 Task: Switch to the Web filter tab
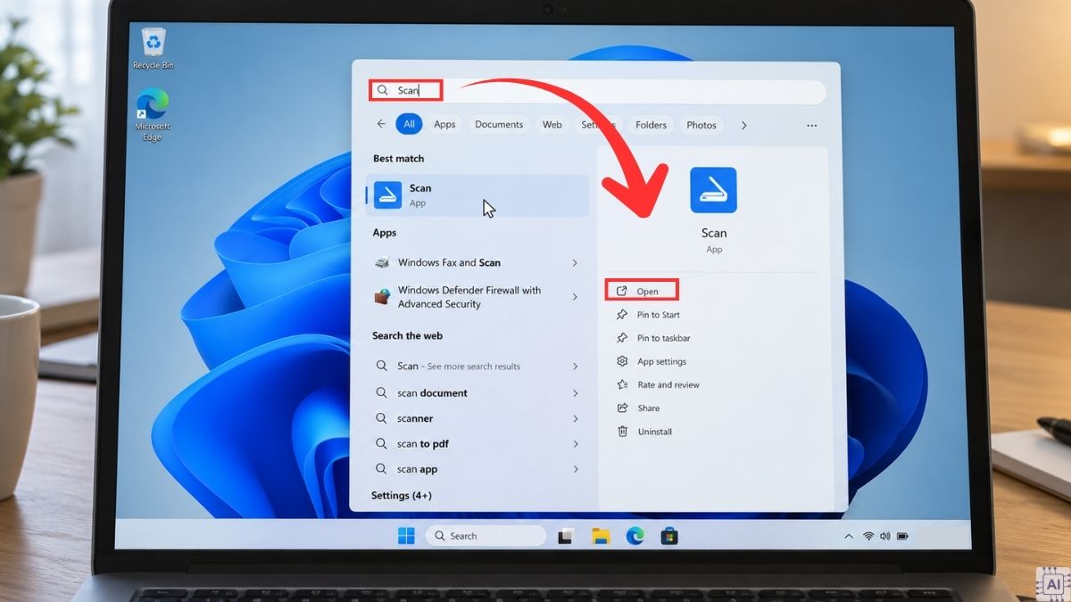(x=552, y=125)
